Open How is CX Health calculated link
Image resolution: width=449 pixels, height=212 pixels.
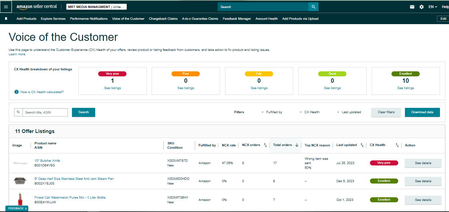point(42,92)
